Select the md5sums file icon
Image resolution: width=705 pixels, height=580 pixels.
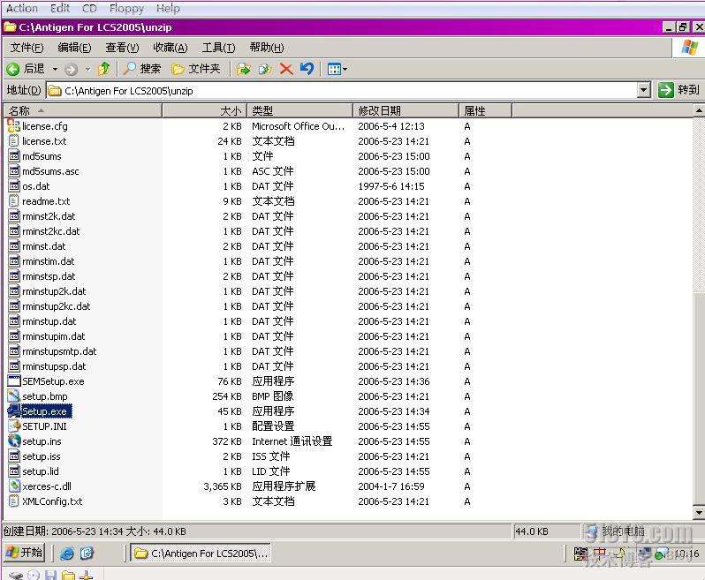coord(14,156)
